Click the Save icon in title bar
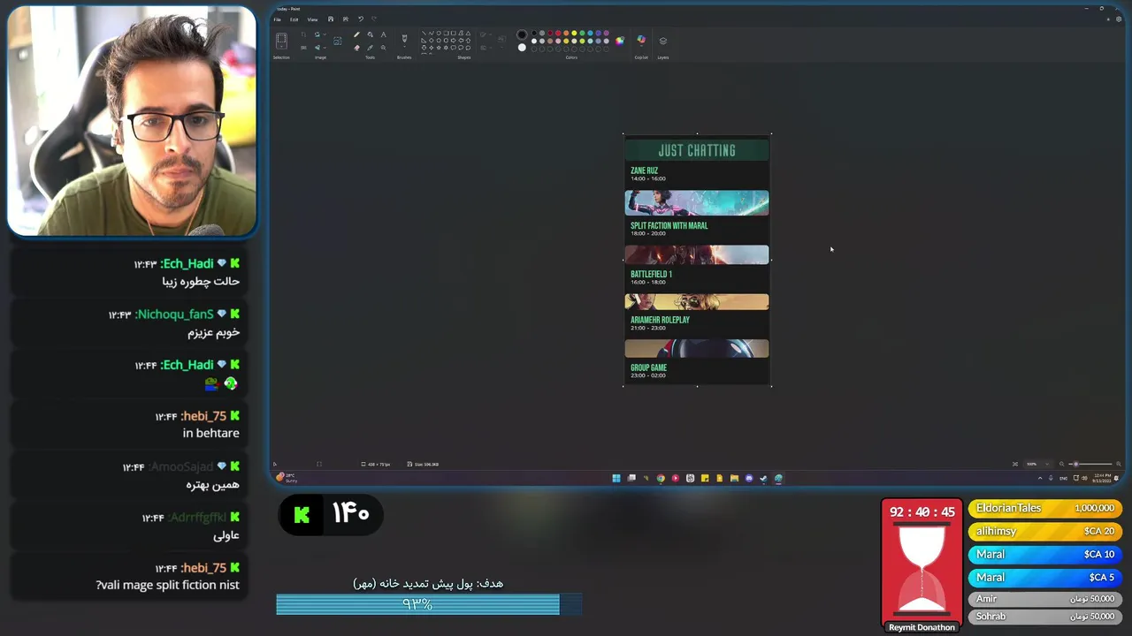 [331, 19]
